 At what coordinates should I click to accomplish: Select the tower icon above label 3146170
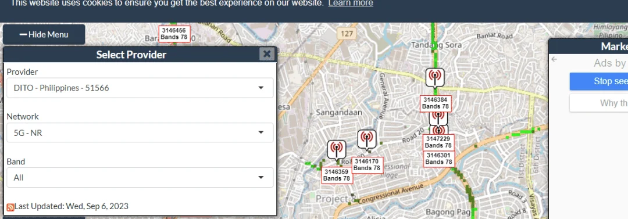point(366,139)
